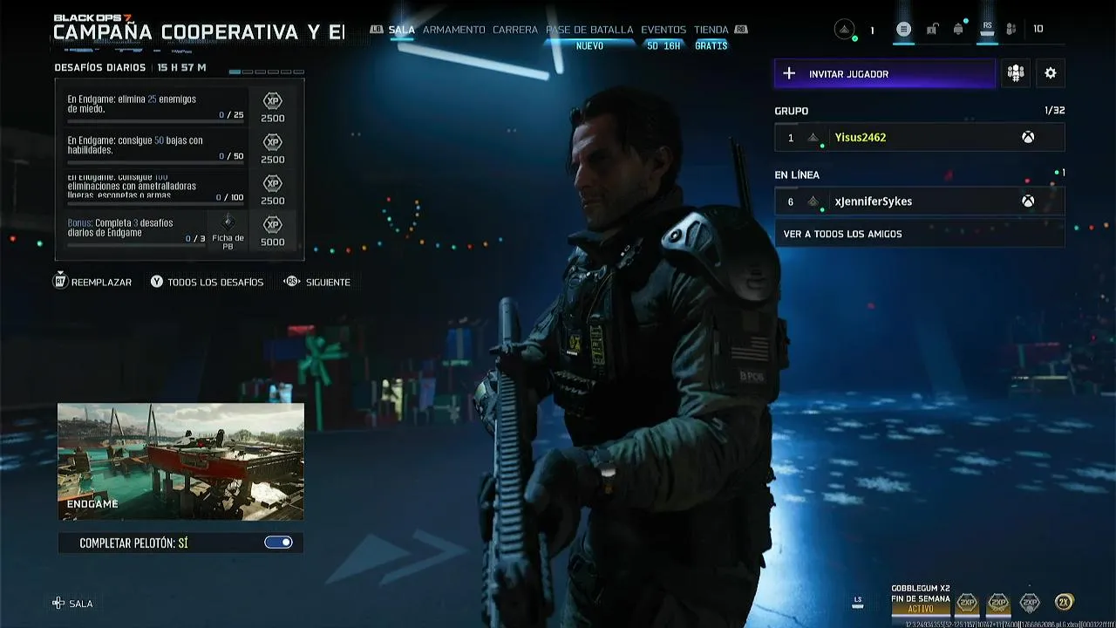Click 5D 16H label under Eventos
The width and height of the screenshot is (1116, 628).
tap(663, 46)
